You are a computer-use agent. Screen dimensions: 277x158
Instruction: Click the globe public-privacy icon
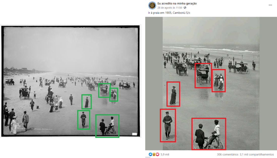coord(185,8)
